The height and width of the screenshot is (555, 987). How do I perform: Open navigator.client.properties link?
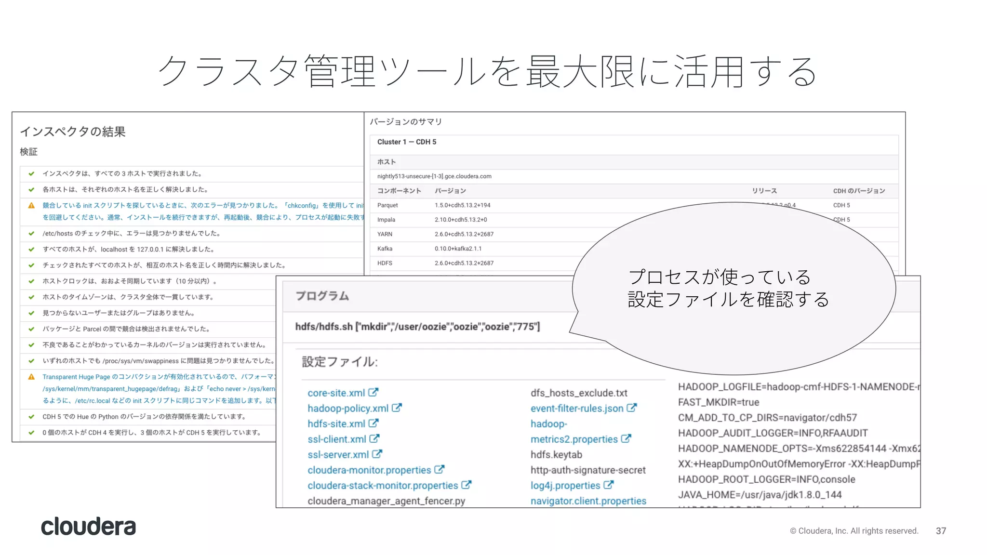tap(588, 501)
